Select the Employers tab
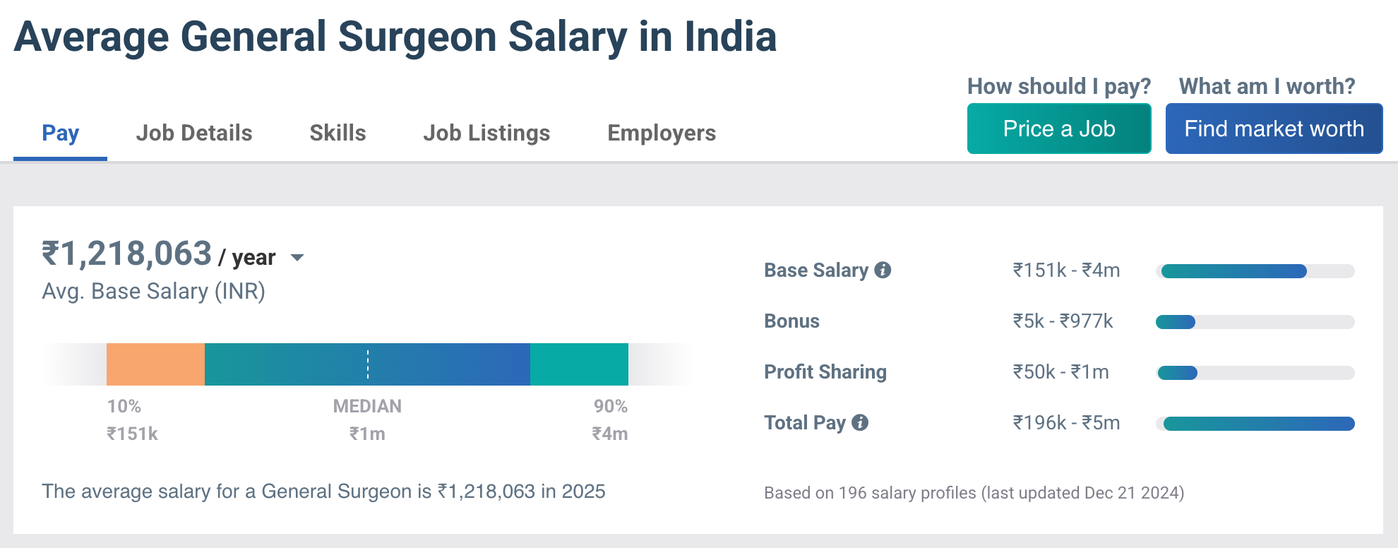The image size is (1398, 548). pyautogui.click(x=662, y=132)
